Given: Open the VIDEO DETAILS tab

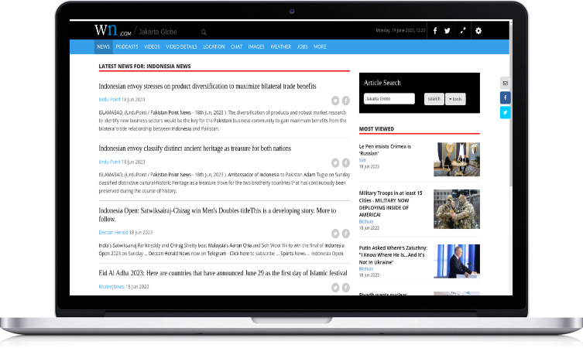Looking at the screenshot, I should 181,47.
